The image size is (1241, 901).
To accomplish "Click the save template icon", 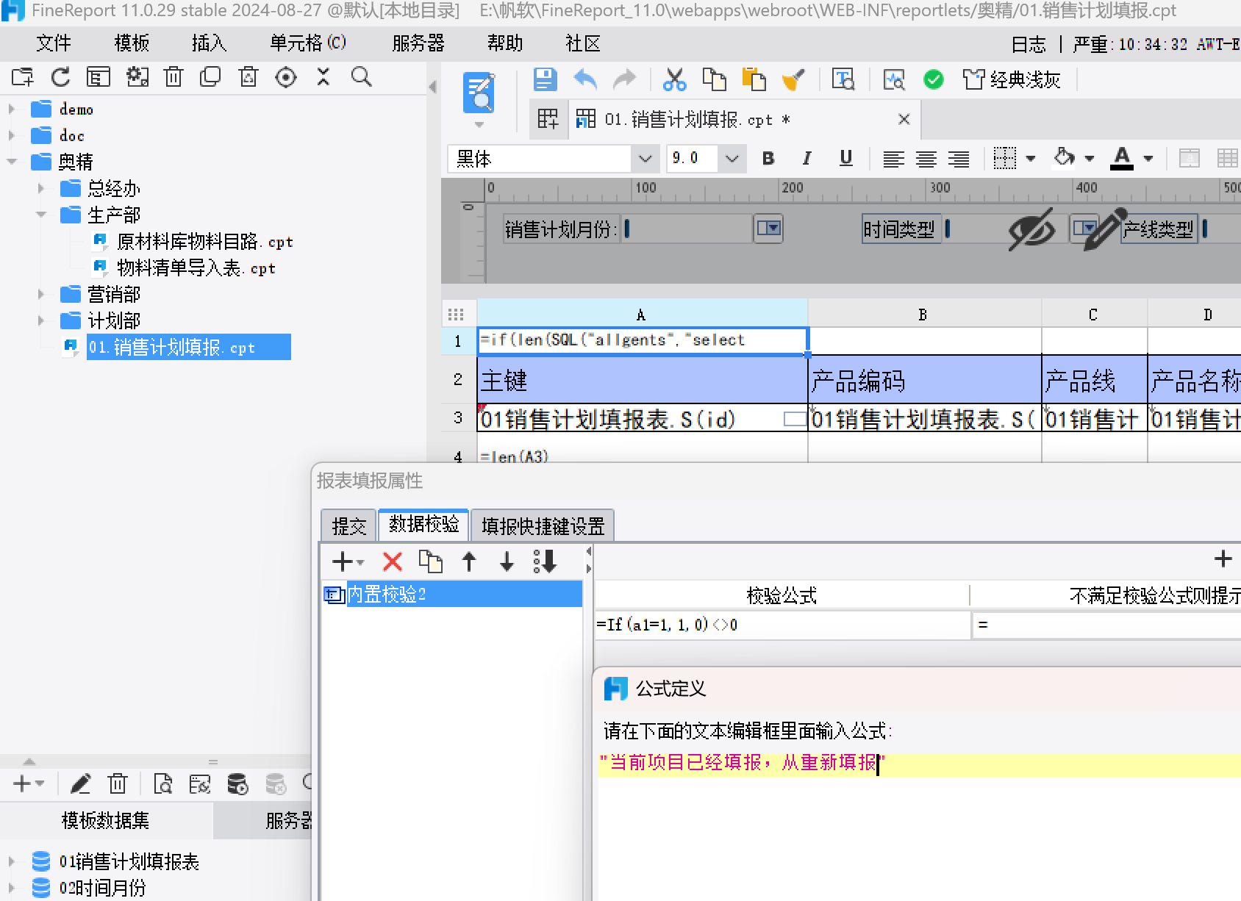I will [545, 79].
